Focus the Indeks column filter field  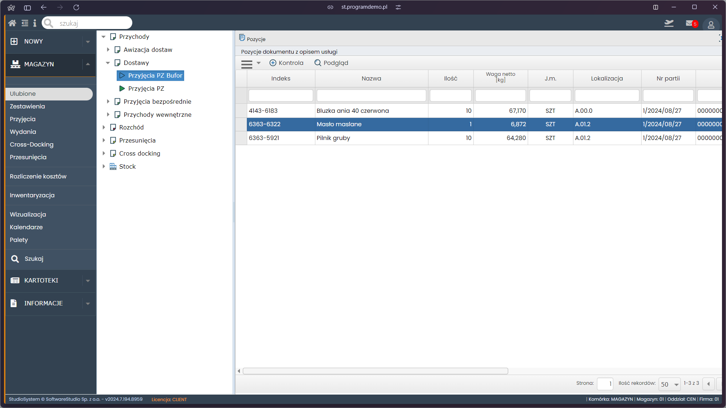[281, 95]
